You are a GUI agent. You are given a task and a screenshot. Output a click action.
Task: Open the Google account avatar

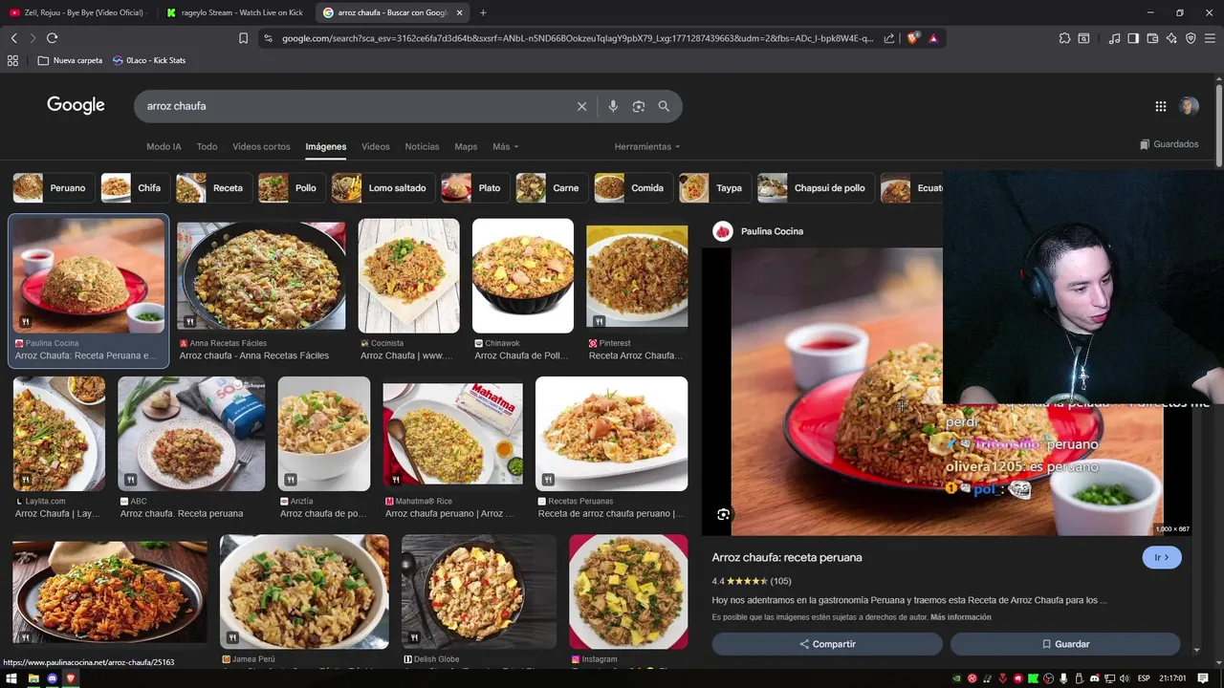coord(1189,106)
